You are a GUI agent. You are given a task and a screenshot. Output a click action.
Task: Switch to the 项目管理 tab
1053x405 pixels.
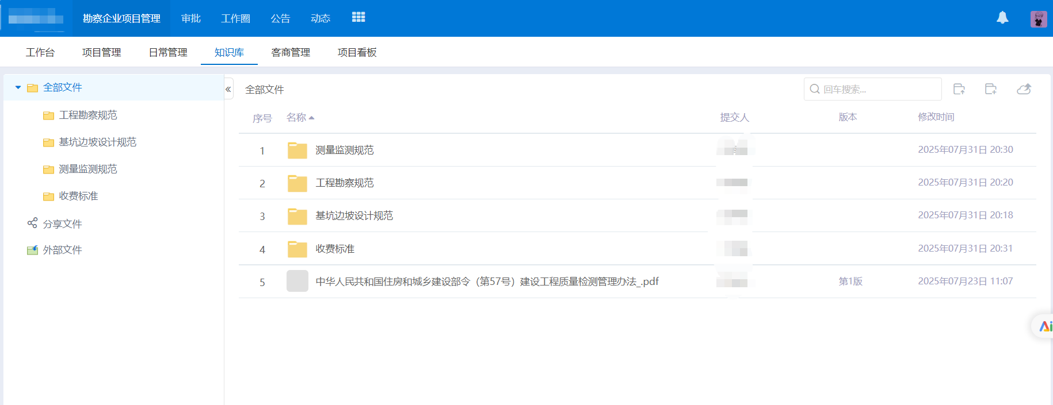pyautogui.click(x=101, y=52)
